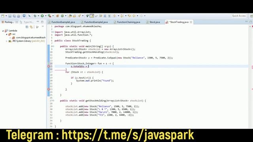Screen dimensions: 253x142
Task: Click the Previous Annotation arrow icon
Action: click(122, 16)
